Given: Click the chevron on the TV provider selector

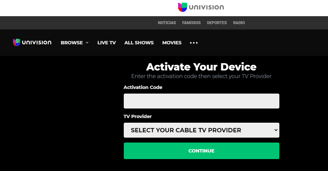Looking at the screenshot, I should 276,130.
